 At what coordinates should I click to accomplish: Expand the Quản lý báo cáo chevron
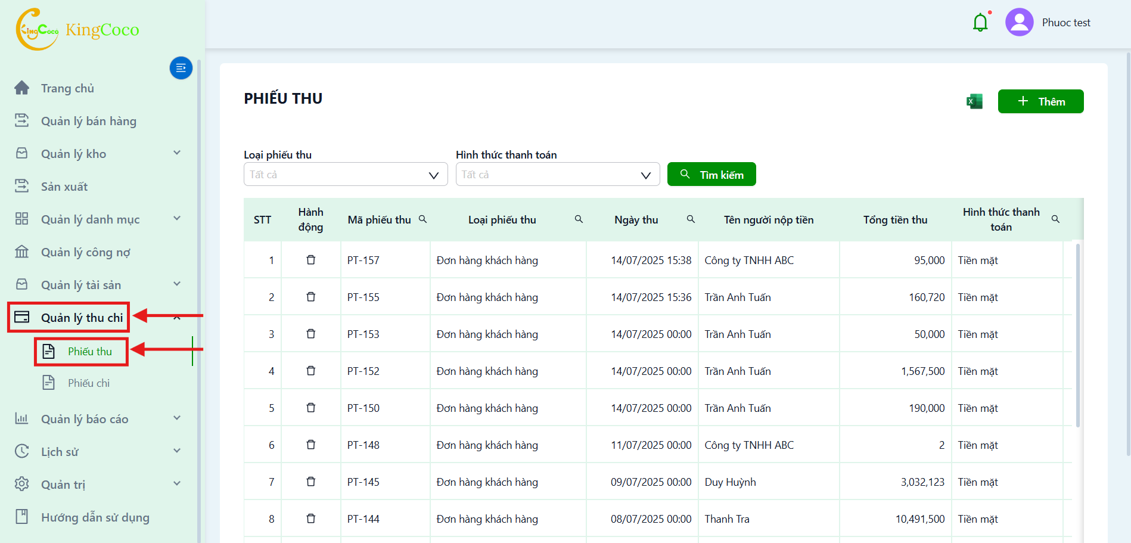coord(177,418)
